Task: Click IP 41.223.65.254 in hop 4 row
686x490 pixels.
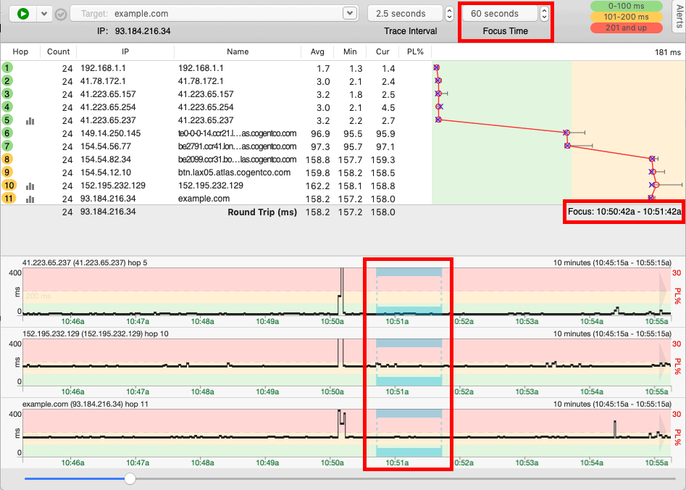Action: pyautogui.click(x=108, y=107)
